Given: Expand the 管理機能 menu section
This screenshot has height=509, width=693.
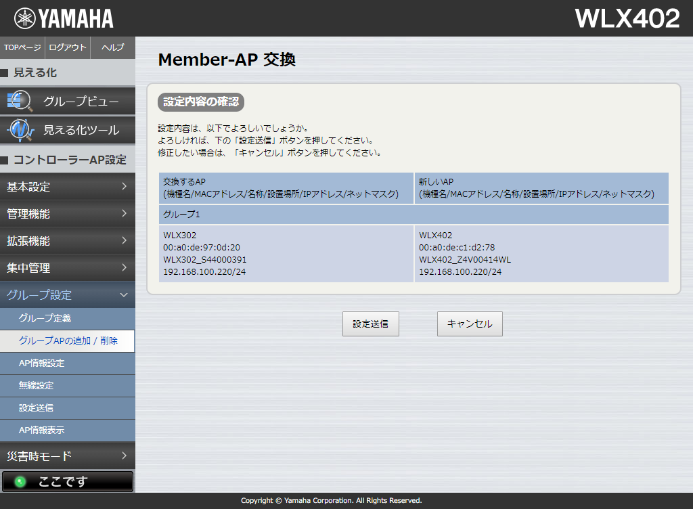Looking at the screenshot, I should 67,214.
